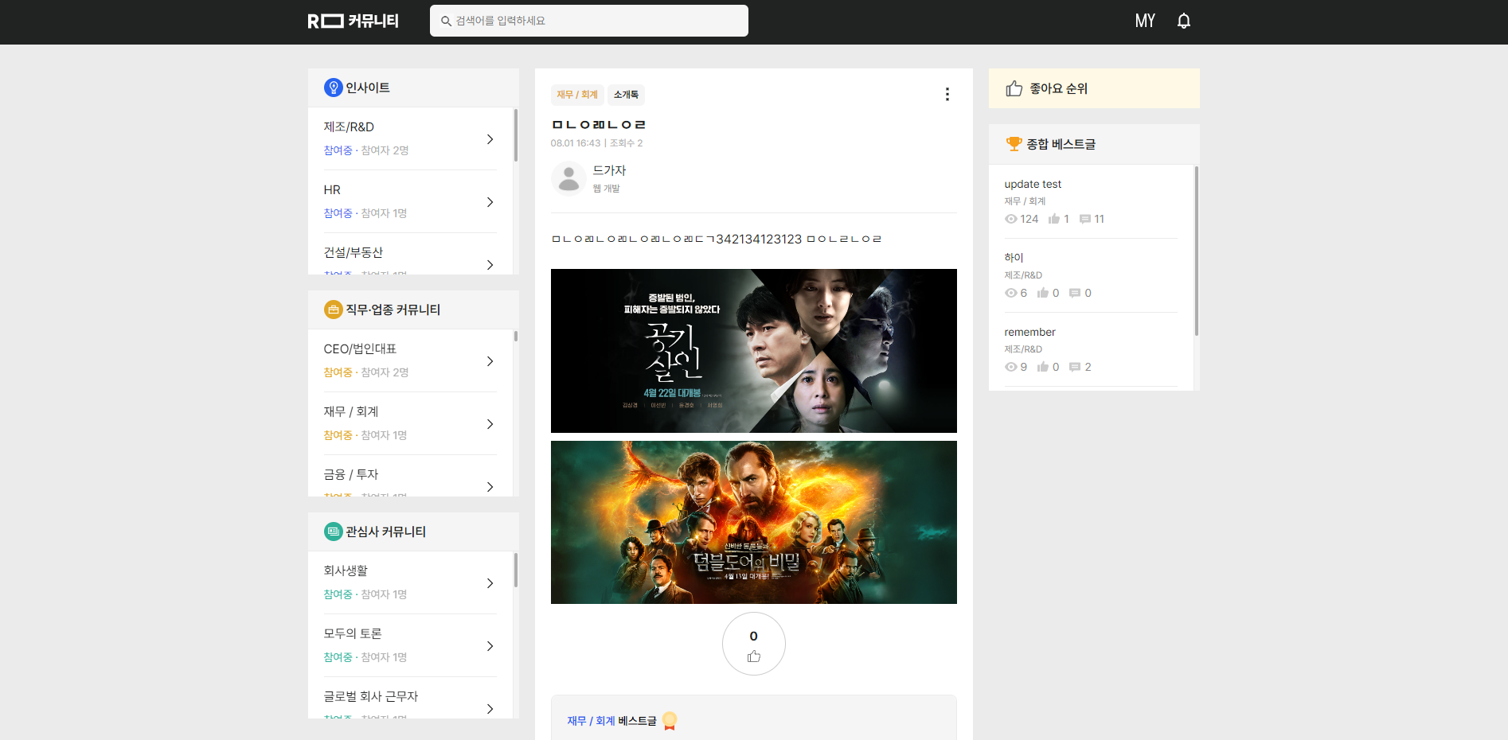Expand the CEO/법인대표 community chevron
The image size is (1508, 740).
click(x=490, y=361)
